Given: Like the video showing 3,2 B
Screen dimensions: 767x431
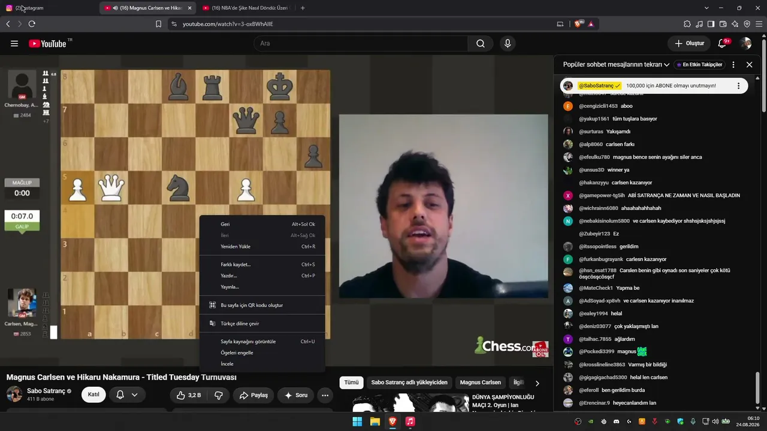Looking at the screenshot, I should click(x=189, y=395).
